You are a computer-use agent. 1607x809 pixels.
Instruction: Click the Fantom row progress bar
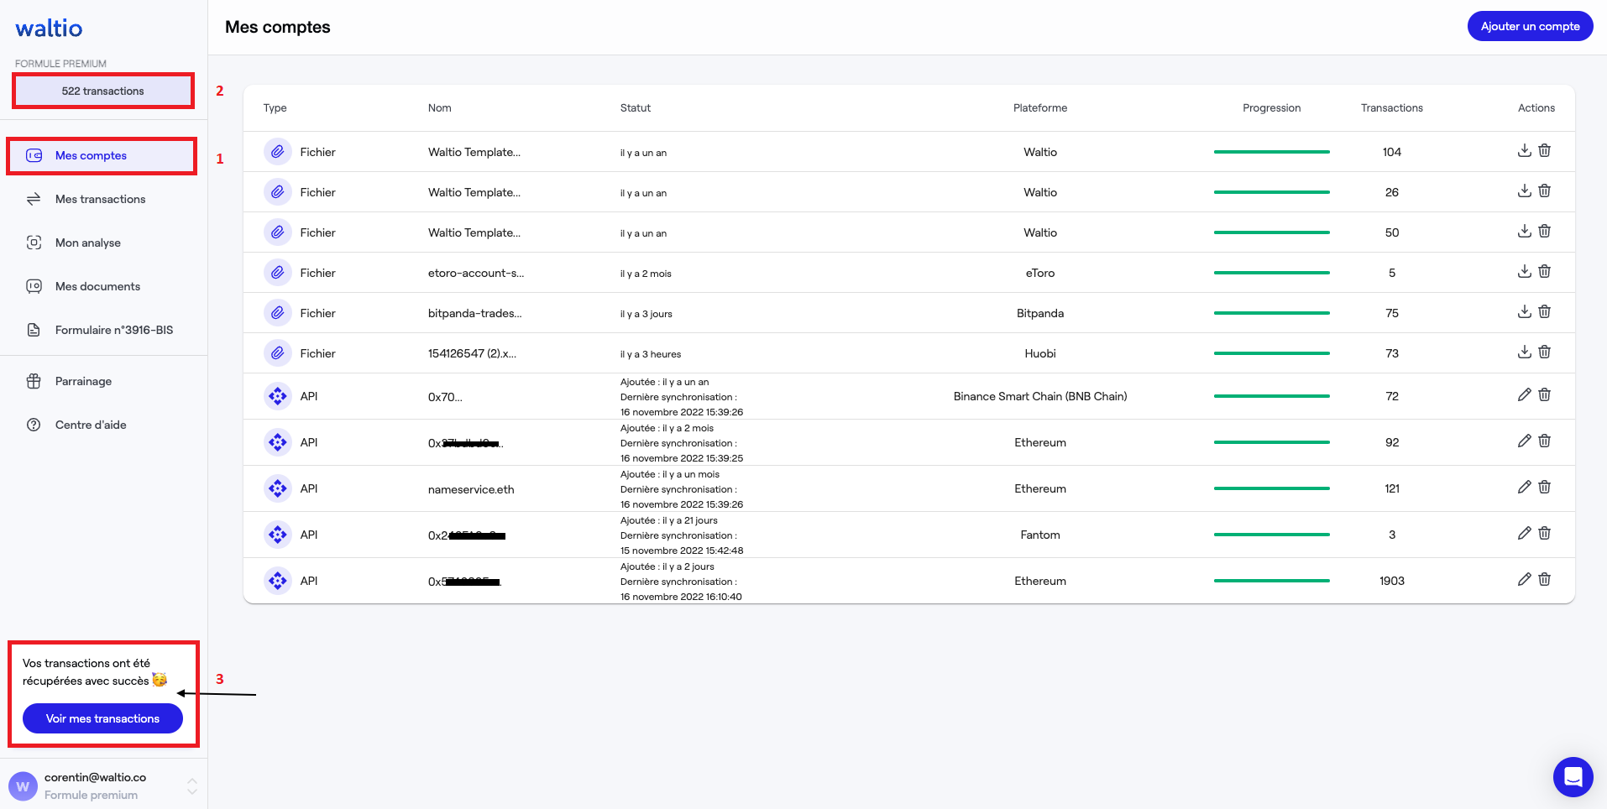coord(1271,535)
